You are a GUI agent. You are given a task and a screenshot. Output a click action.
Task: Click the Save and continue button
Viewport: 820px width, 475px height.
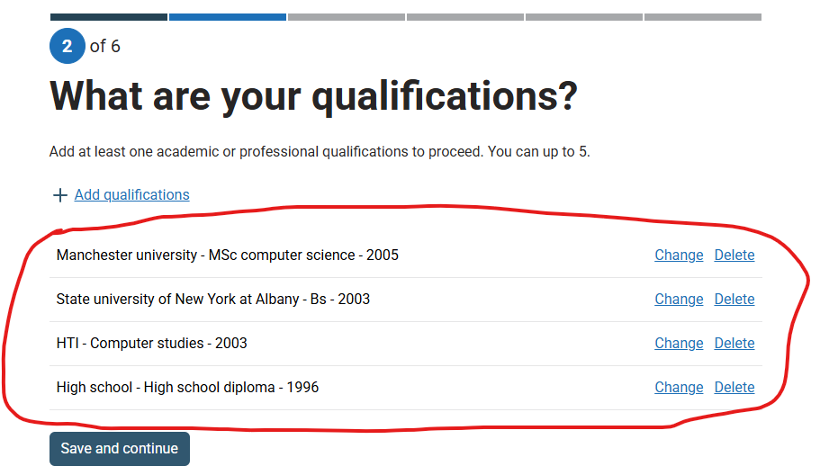120,449
